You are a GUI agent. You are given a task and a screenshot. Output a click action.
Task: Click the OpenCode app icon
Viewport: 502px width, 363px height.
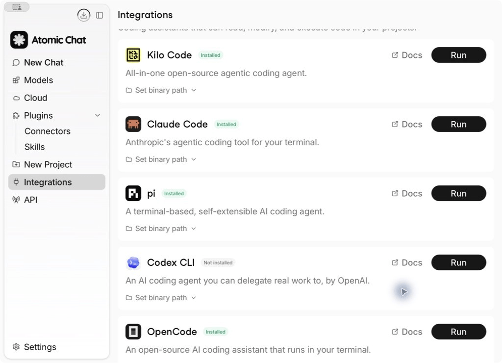point(133,332)
